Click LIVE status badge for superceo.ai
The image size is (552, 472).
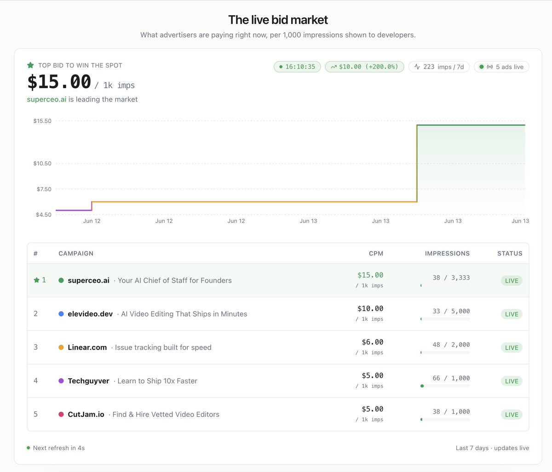pyautogui.click(x=512, y=281)
